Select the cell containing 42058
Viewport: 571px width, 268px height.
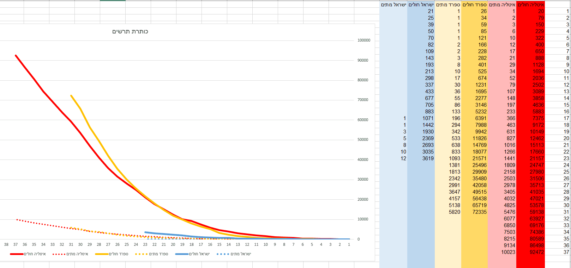[x=474, y=185]
